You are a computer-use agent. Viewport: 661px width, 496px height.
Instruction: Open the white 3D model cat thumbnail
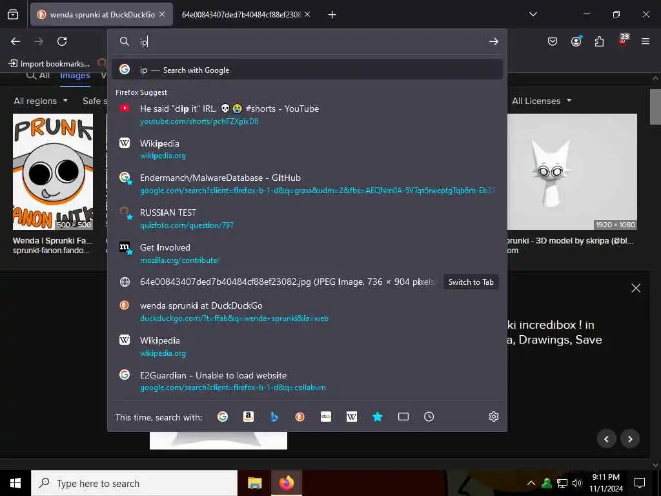coord(572,172)
